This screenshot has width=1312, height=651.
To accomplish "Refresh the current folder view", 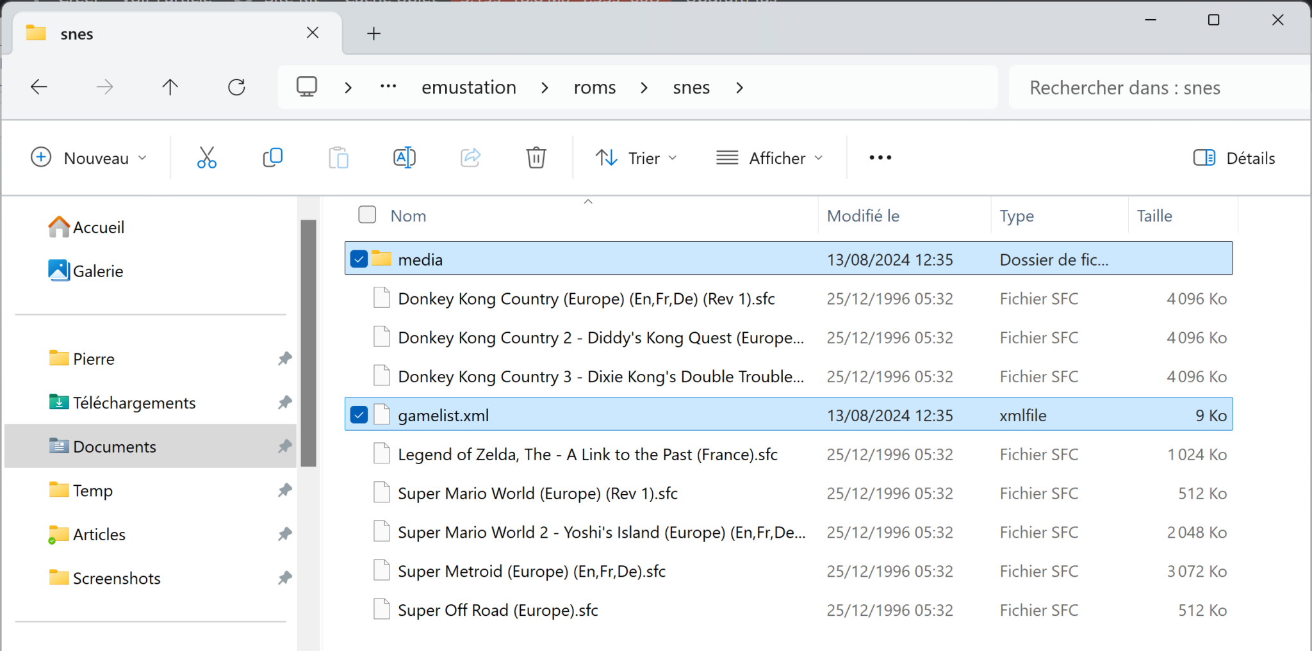I will [x=236, y=87].
